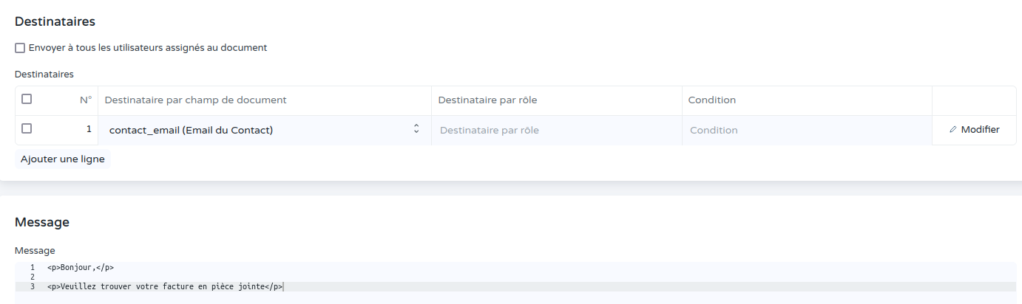Select the checkbox for recipient row 1
The width and height of the screenshot is (1022, 304).
[27, 128]
